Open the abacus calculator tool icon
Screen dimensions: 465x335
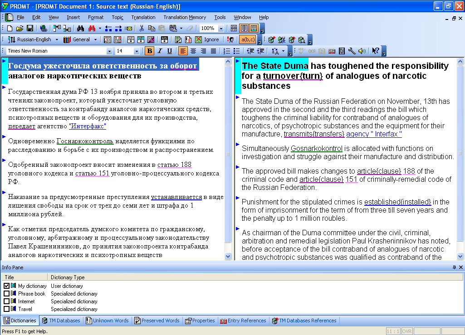342,51
